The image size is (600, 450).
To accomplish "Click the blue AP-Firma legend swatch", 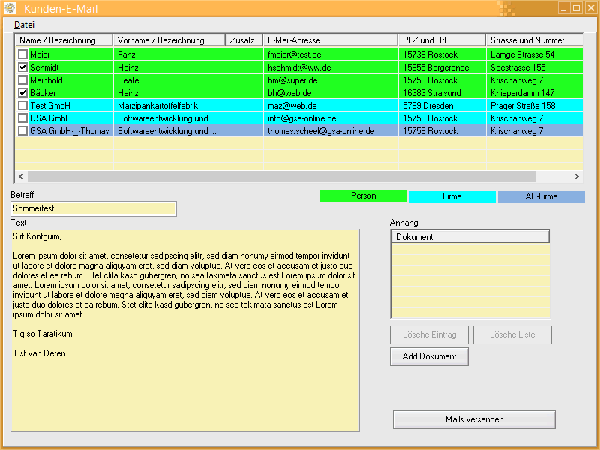I will (541, 197).
